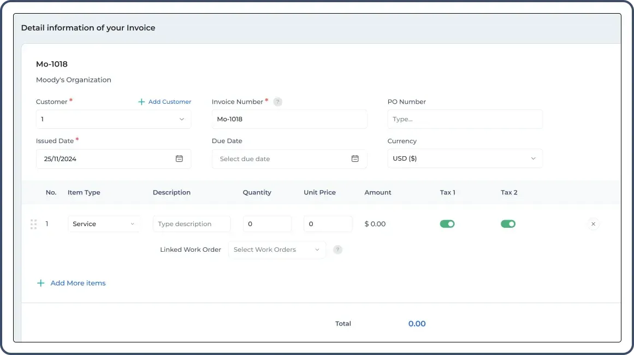This screenshot has height=355, width=634.
Task: Open the Customer dropdown
Action: coord(113,119)
